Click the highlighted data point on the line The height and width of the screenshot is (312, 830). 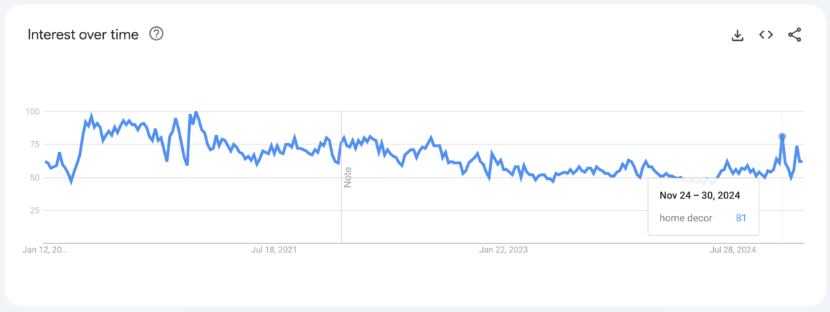[x=782, y=136]
